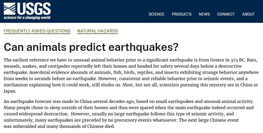Viewport: 263px width, 133px height.
Task: Click the "Can animals predict earthquakes?" heading
Action: [x=91, y=47]
